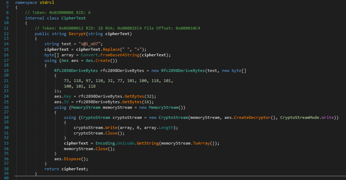
Task: Click the CreateDecryptor method call
Action: pos(250,118)
